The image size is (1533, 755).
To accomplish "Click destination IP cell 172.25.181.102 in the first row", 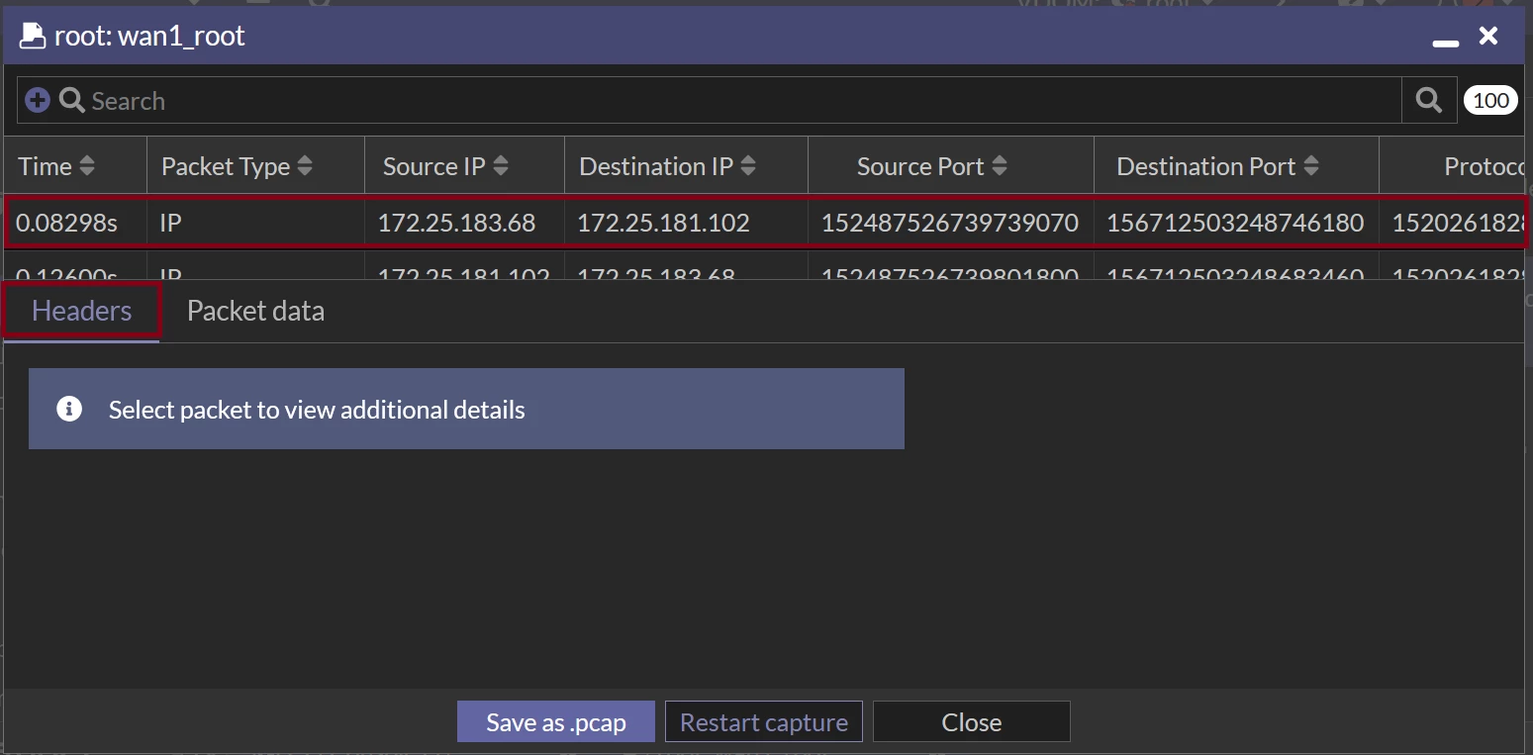I will point(663,223).
